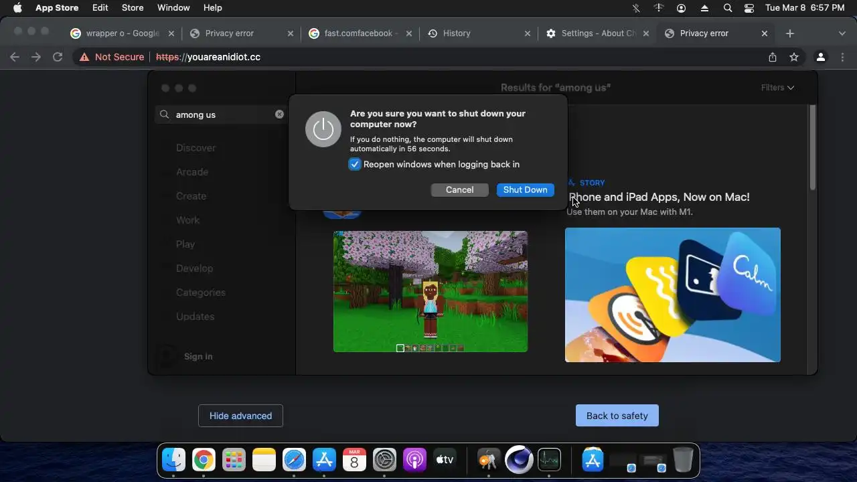Open the Store menu
This screenshot has width=857, height=482.
coord(133,8)
